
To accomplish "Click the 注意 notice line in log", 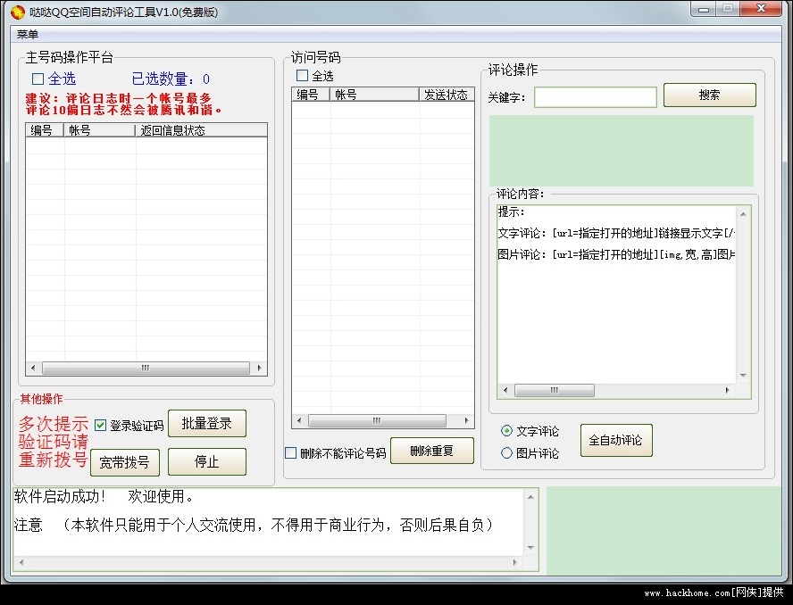I will (254, 526).
